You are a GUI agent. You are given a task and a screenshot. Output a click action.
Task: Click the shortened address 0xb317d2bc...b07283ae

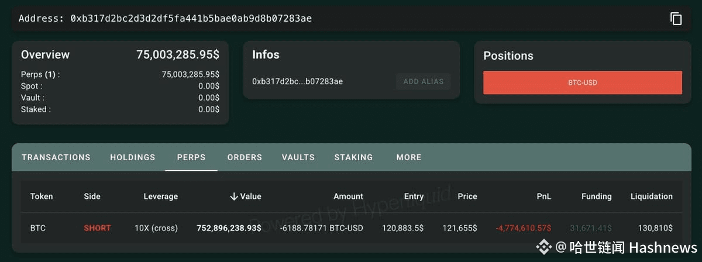click(x=297, y=81)
